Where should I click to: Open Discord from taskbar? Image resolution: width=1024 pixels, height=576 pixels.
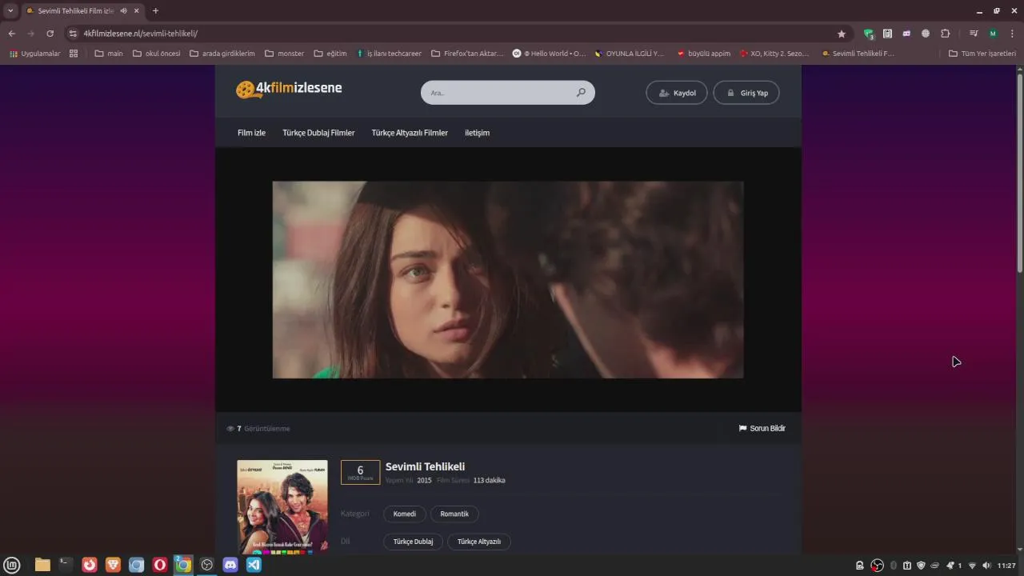tap(230, 565)
